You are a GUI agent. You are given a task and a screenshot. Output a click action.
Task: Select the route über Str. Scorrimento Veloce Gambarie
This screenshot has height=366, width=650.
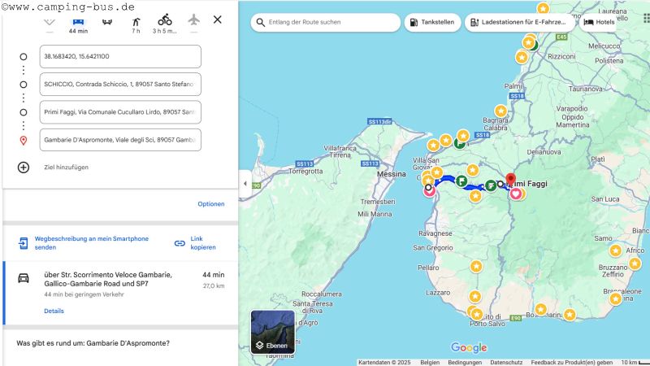[x=120, y=293]
